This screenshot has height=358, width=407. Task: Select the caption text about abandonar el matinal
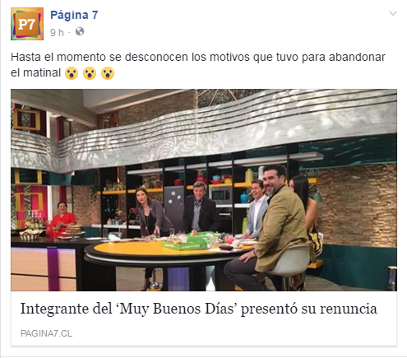198,65
